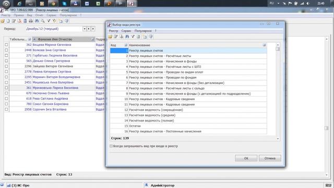Select row 15 'Остатки'

click(188, 126)
